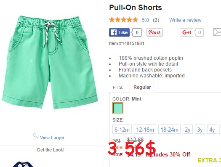Click the Facebook like count bubble
Screen dimensions: 221x167
(136, 32)
